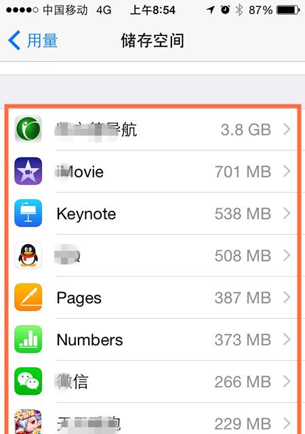Viewport: 305px width, 434px height.
Task: Expand the iMovie row chevron
Action: 287,172
